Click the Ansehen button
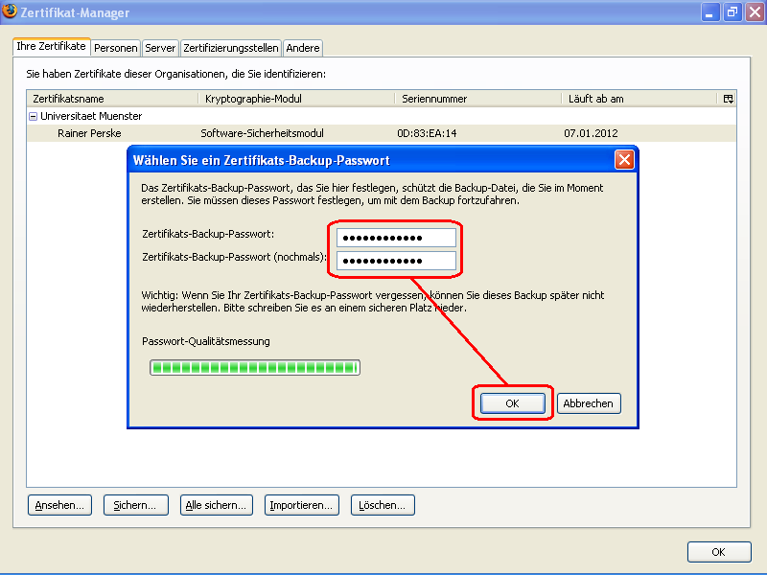The image size is (767, 575). tap(58, 504)
